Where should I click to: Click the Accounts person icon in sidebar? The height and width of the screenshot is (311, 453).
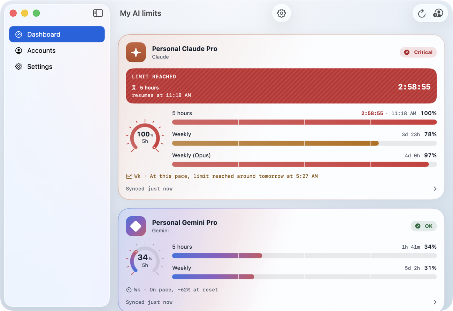[x=19, y=50]
